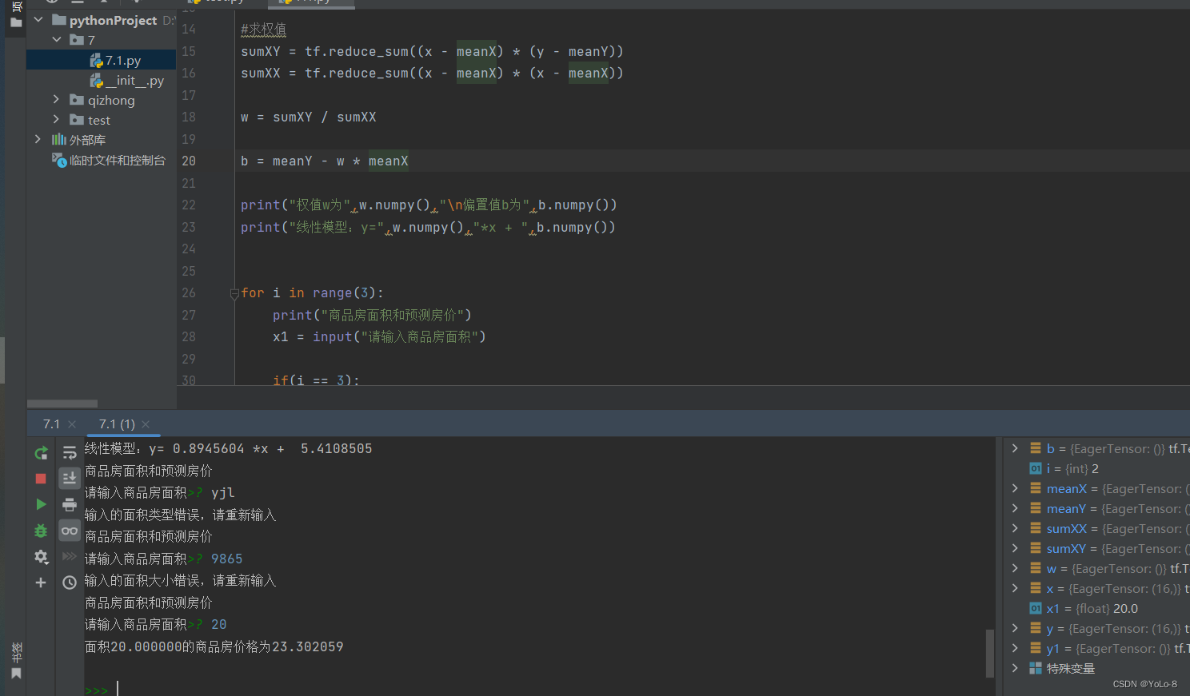Switch to the 7.1 console tab
Viewport: 1190px width, 696px height.
[51, 424]
